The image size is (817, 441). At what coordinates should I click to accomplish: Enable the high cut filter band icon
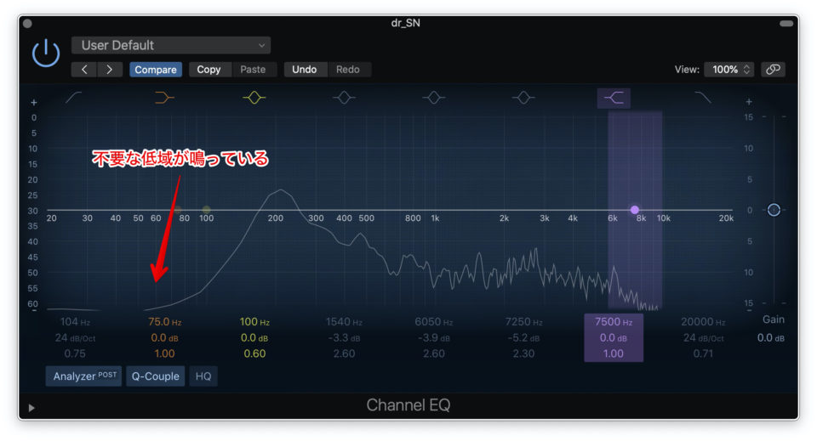[x=703, y=99]
